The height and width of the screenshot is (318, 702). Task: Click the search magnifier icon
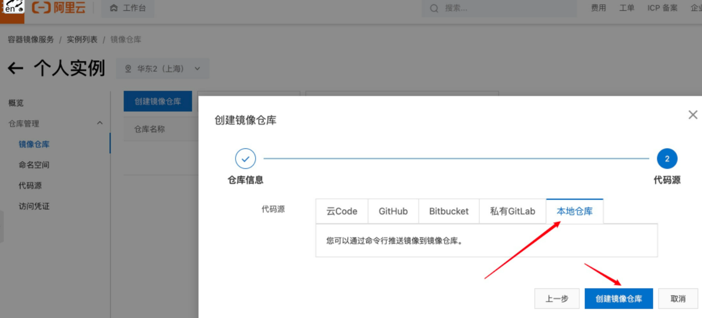tap(434, 8)
